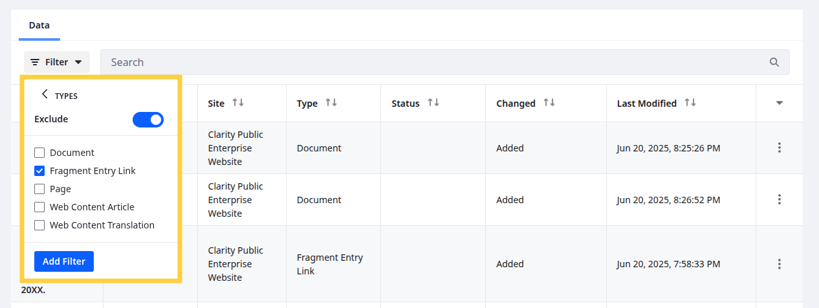Click the search magnifier icon
819x308 pixels.
point(774,62)
